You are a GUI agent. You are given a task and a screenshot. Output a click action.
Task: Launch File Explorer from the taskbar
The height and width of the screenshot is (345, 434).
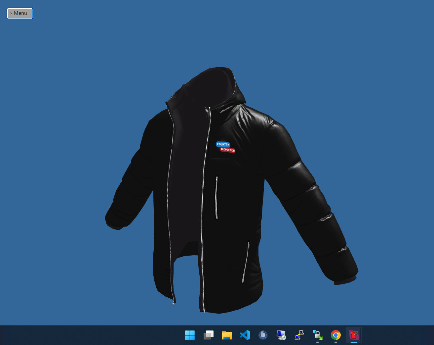coord(226,335)
